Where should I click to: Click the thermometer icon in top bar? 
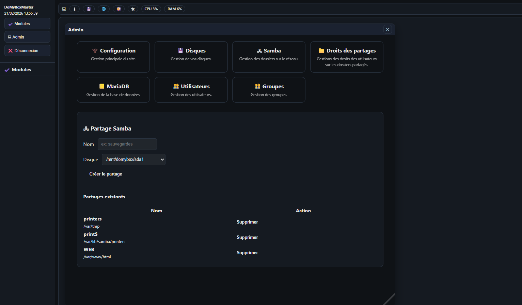(x=74, y=9)
